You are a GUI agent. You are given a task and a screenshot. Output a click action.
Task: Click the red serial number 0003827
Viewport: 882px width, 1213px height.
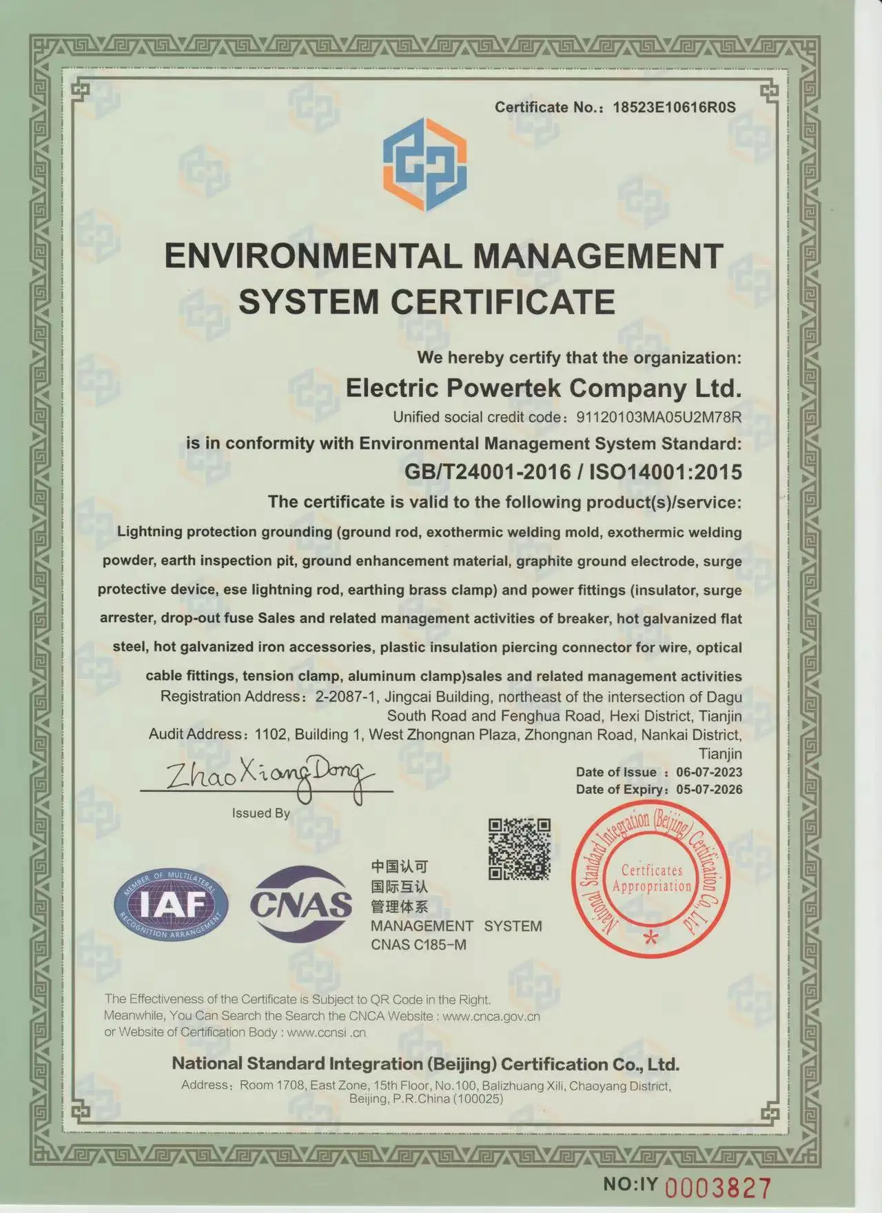717,1189
